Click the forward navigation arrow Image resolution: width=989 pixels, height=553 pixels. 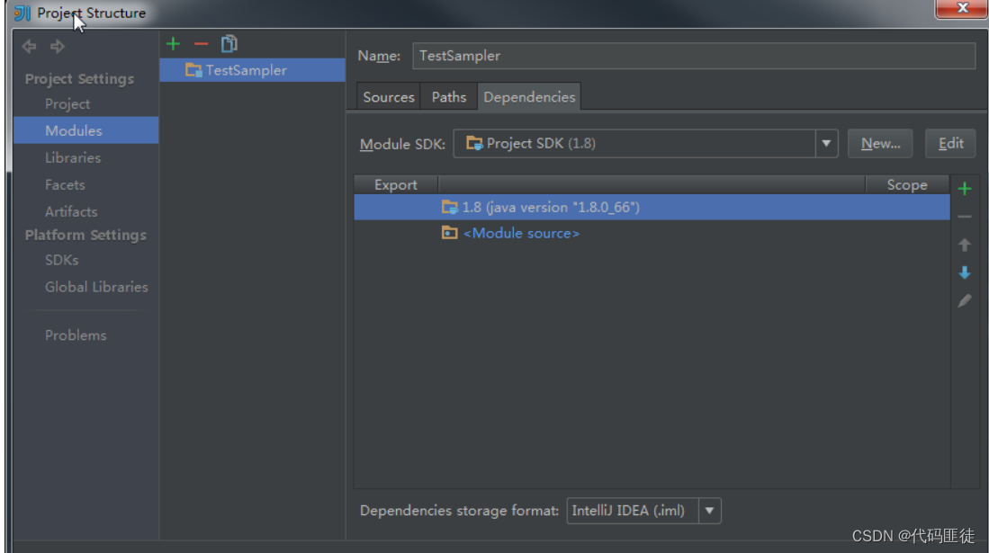(x=58, y=46)
